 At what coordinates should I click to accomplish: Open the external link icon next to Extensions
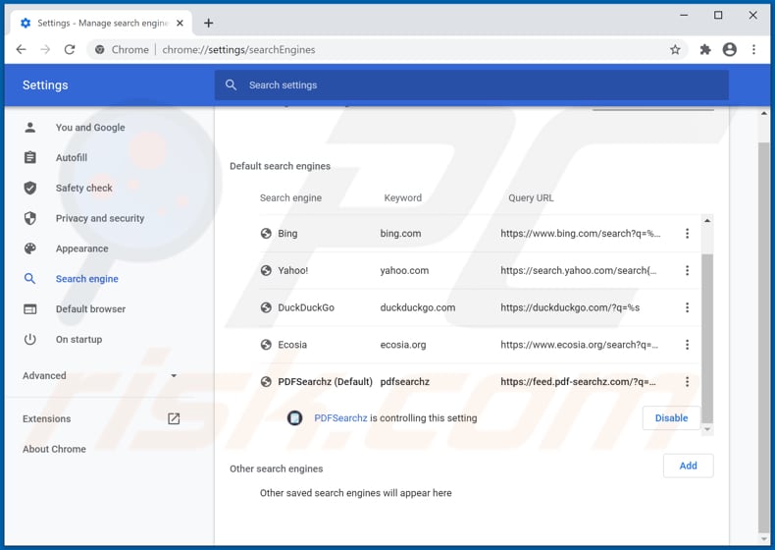point(174,418)
